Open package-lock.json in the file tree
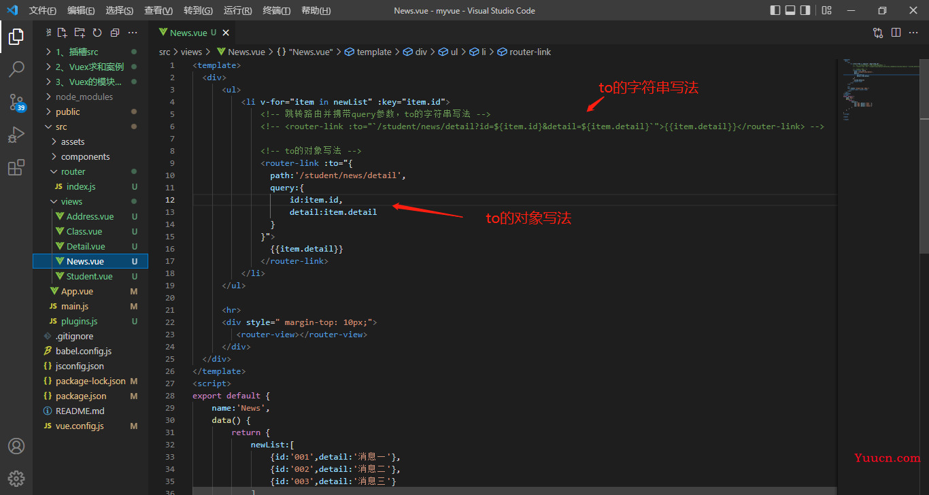 [90, 381]
